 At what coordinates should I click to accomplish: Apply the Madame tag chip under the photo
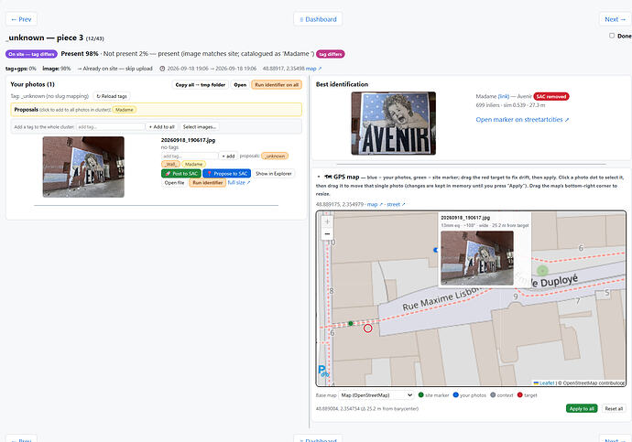click(x=194, y=164)
